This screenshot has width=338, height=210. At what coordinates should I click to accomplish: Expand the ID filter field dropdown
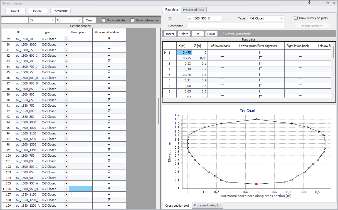53,20
